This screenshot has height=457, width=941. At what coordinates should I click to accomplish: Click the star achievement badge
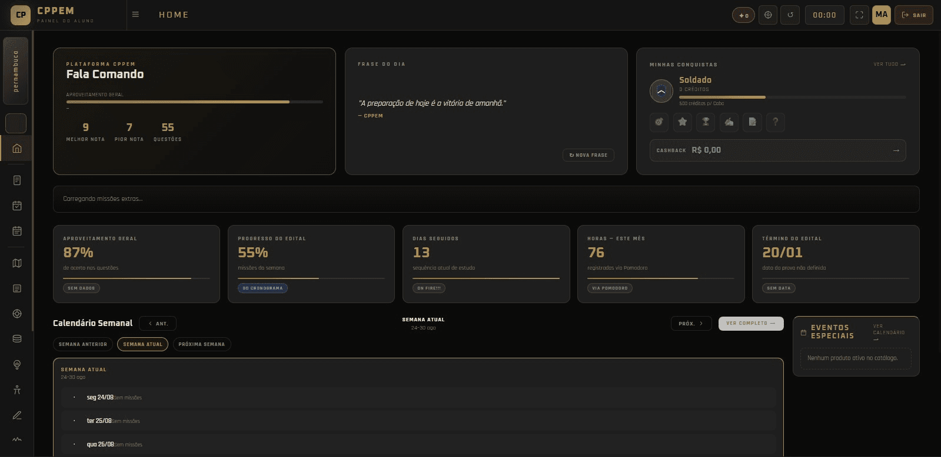coord(683,122)
